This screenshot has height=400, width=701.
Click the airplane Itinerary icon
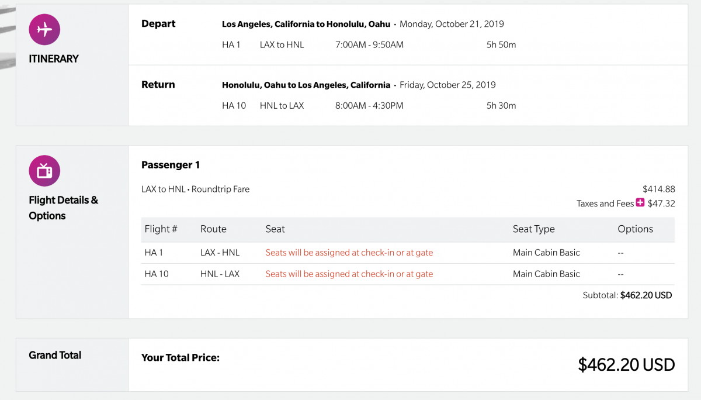pos(44,29)
